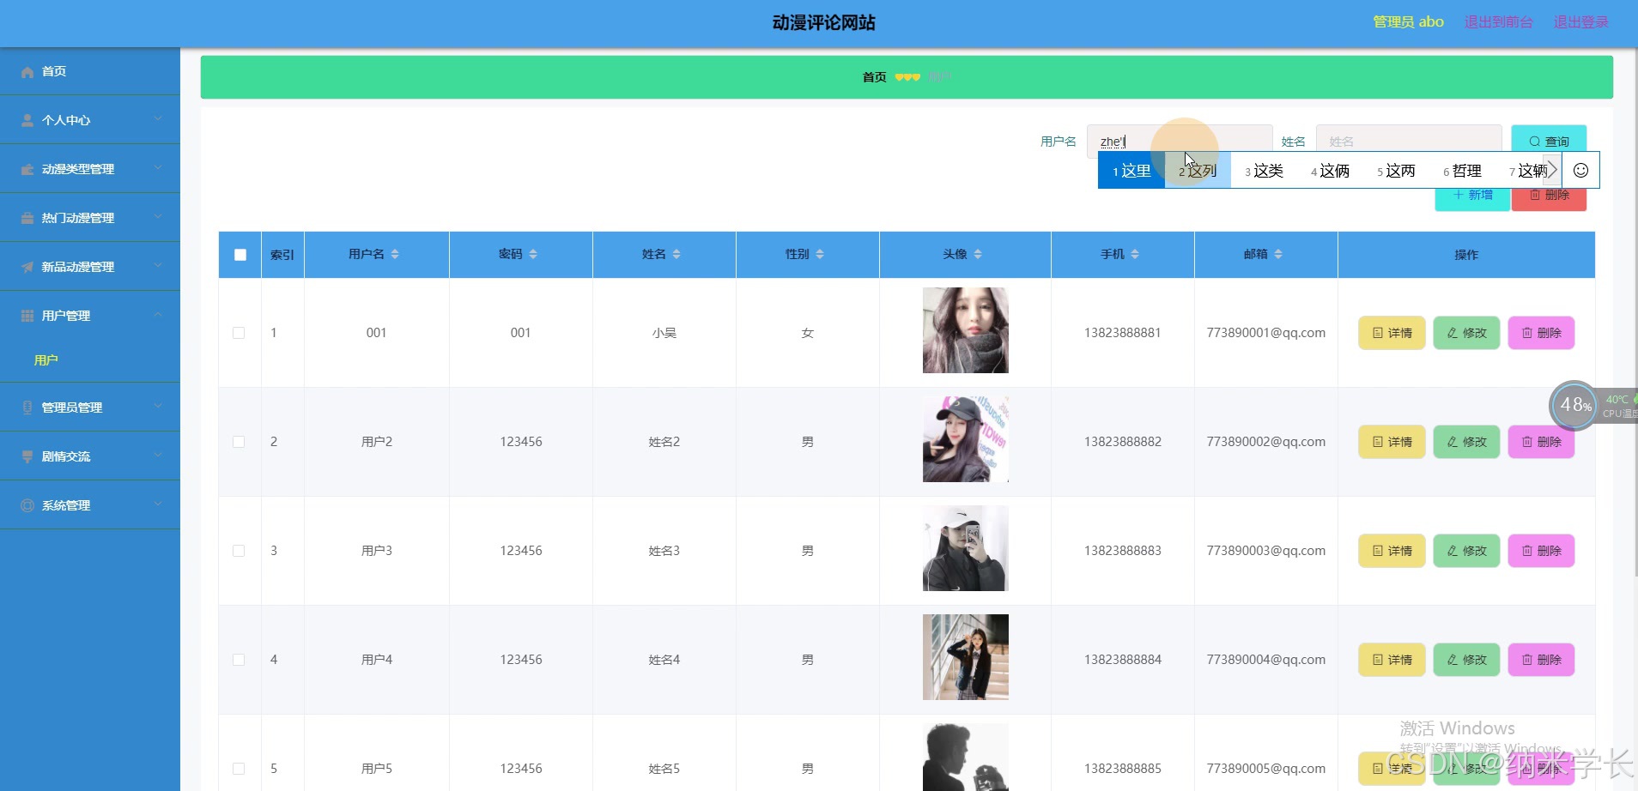The height and width of the screenshot is (791, 1638).
Task: Select the 首页 home icon in sidebar
Action: (x=27, y=71)
